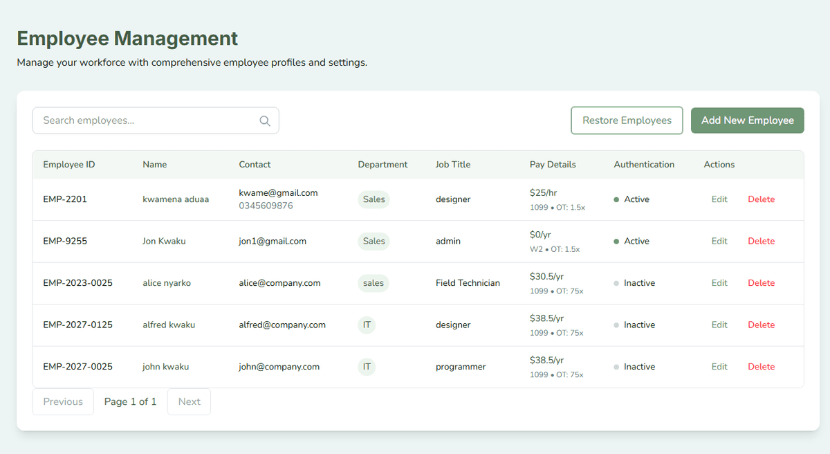This screenshot has width=830, height=454.
Task: Click the admin job title
Action: click(448, 242)
